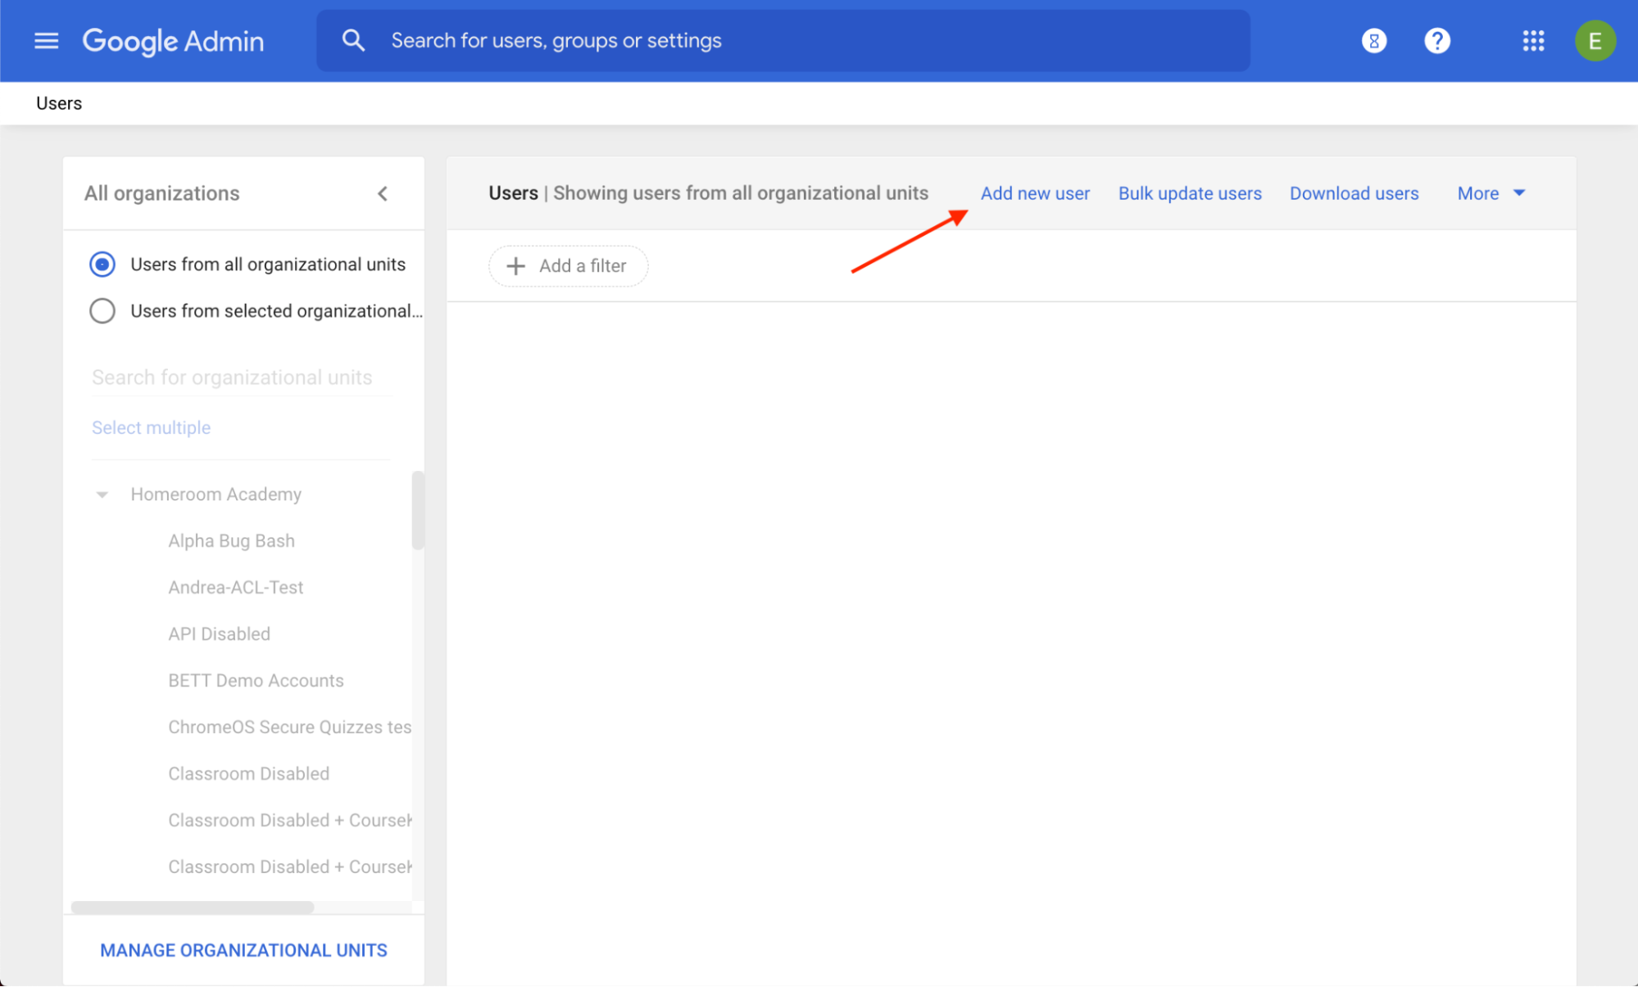Click the Help question mark icon
The height and width of the screenshot is (987, 1638).
[x=1435, y=41]
